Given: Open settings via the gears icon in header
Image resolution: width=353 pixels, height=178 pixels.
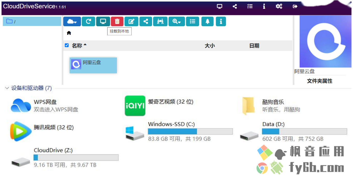Looking at the screenshot, I should [279, 7].
